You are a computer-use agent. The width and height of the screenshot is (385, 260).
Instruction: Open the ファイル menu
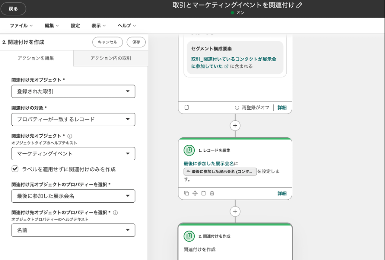coord(21,25)
